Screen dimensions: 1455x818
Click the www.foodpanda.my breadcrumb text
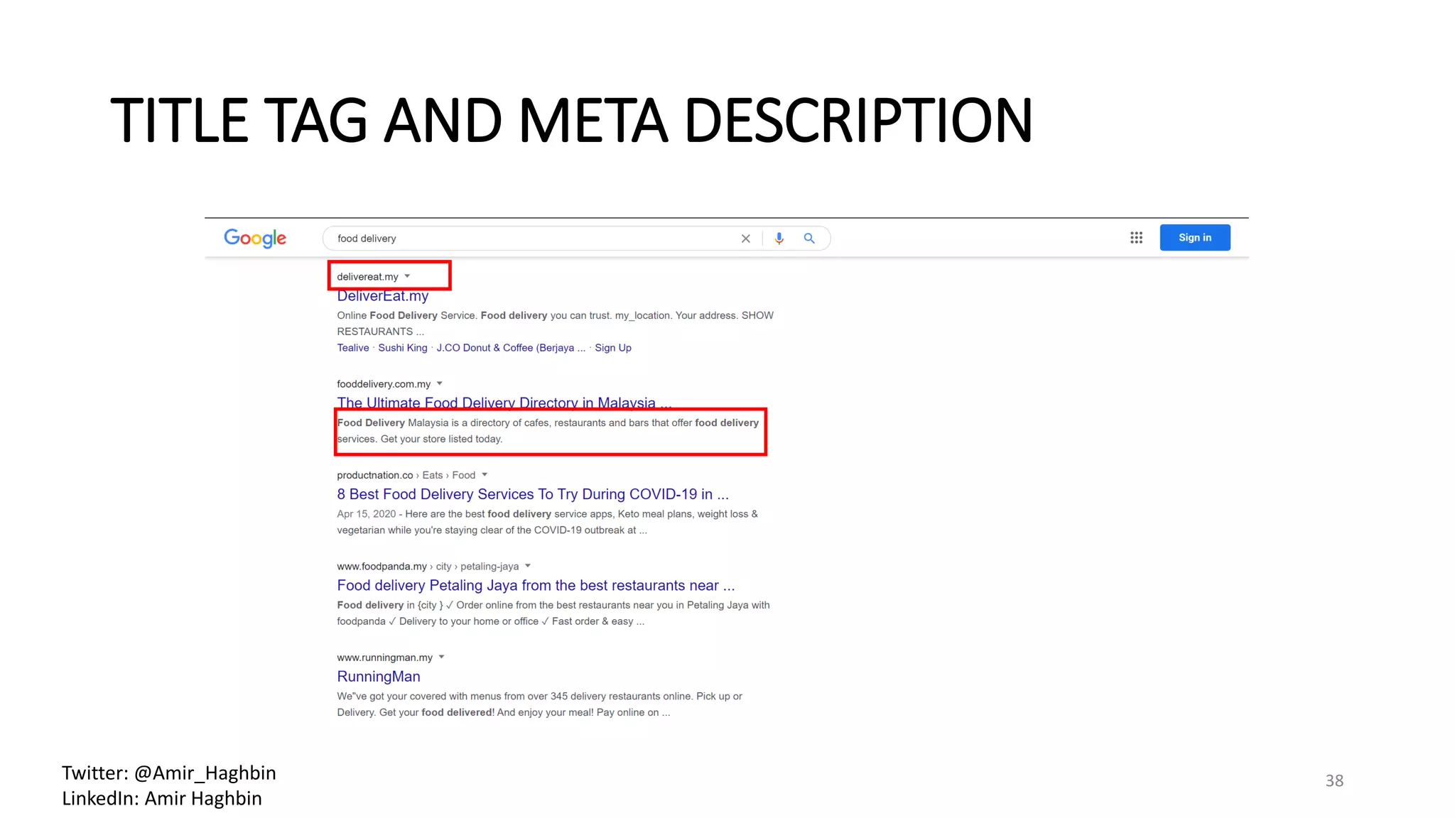[428, 567]
